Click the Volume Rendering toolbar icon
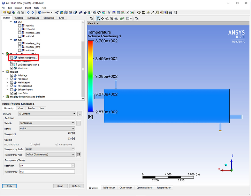 coord(75,12)
